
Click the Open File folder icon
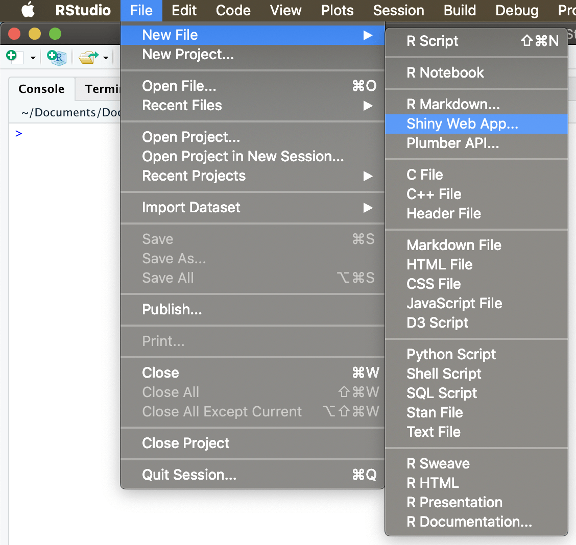pos(88,57)
